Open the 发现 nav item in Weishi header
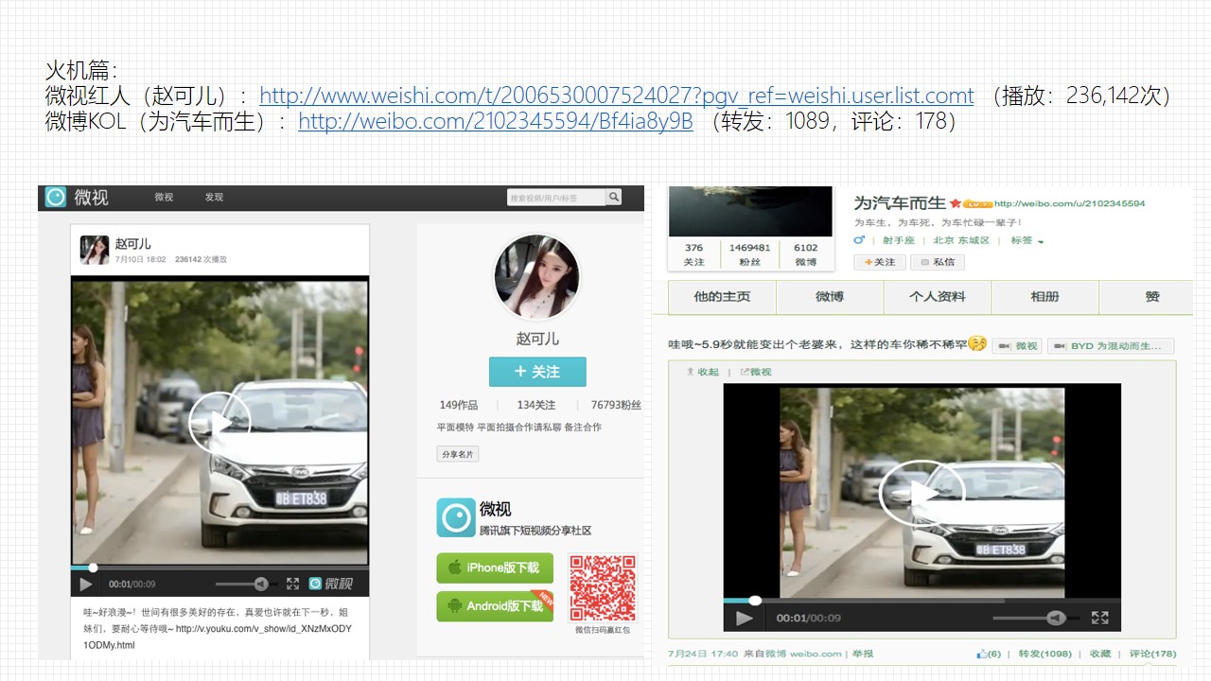This screenshot has height=681, width=1211. coord(214,197)
